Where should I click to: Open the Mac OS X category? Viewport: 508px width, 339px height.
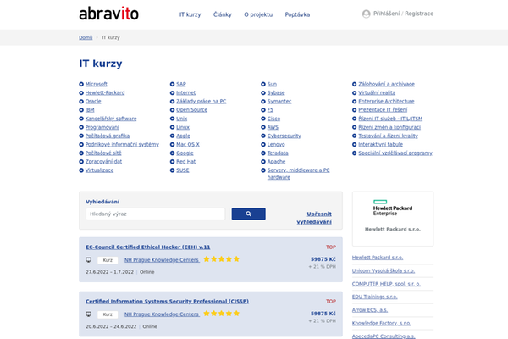(188, 144)
